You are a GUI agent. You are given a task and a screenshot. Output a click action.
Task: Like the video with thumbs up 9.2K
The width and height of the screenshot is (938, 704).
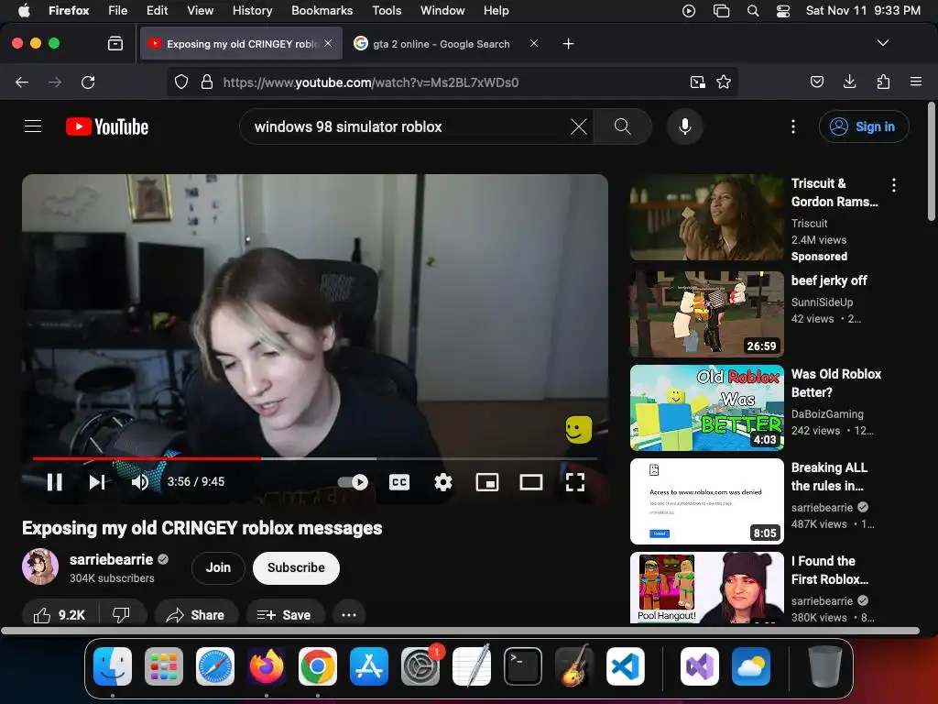(x=60, y=615)
